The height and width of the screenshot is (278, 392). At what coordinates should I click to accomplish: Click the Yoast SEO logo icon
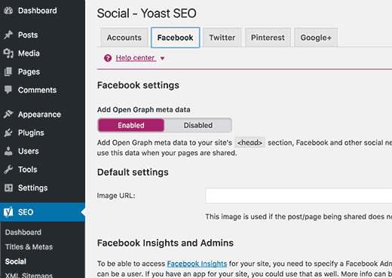pos(8,212)
